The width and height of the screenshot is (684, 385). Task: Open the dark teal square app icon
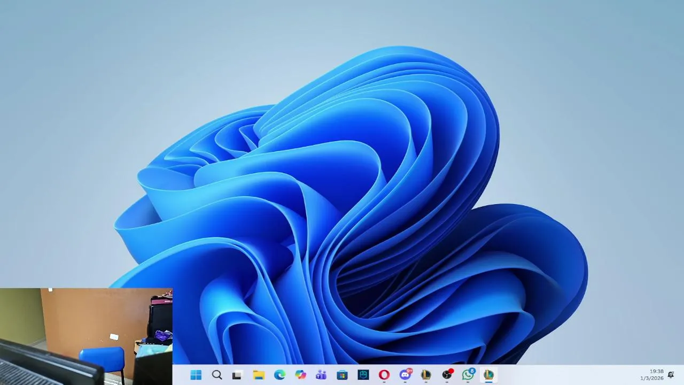pos(363,375)
